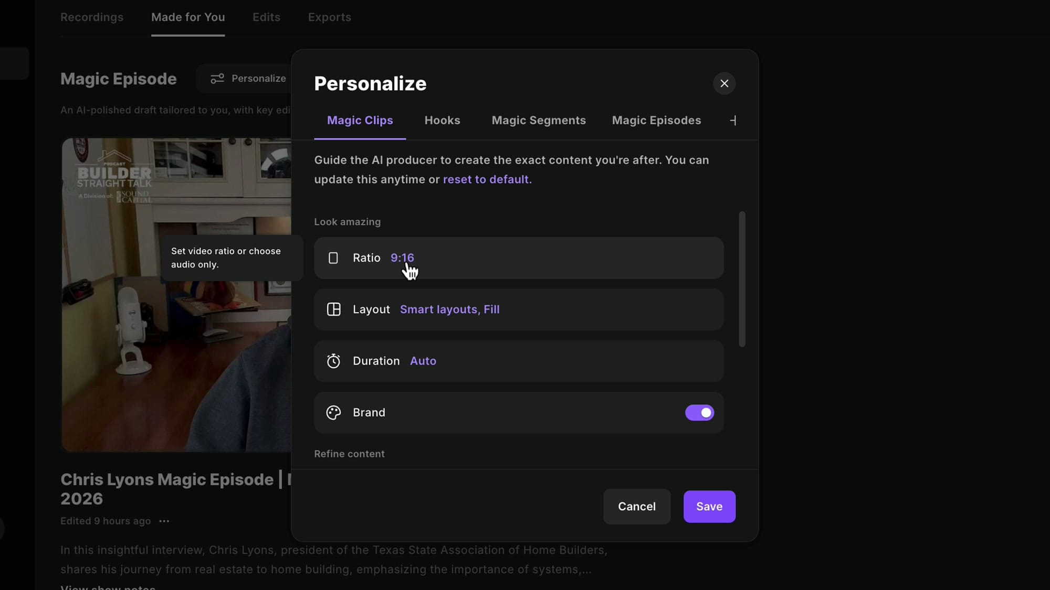Click the reset to default link
This screenshot has width=1050, height=590.
pyautogui.click(x=486, y=179)
